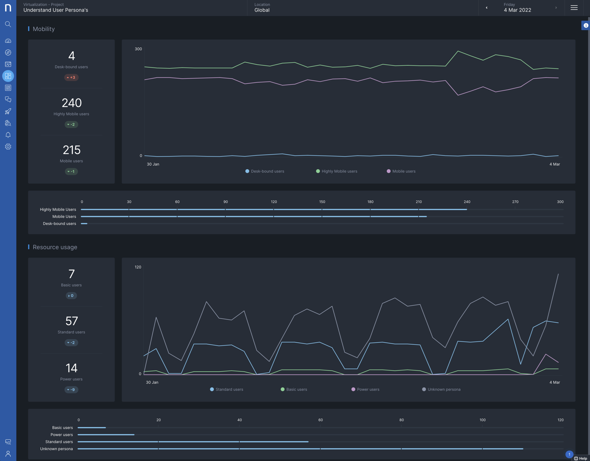Open the rocket icon in the sidebar
The image size is (590, 461).
(x=8, y=112)
